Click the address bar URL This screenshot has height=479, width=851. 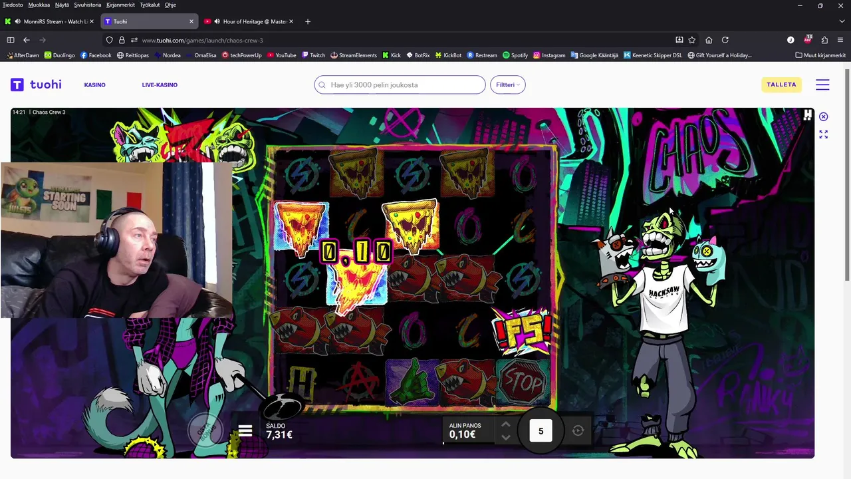(x=202, y=40)
